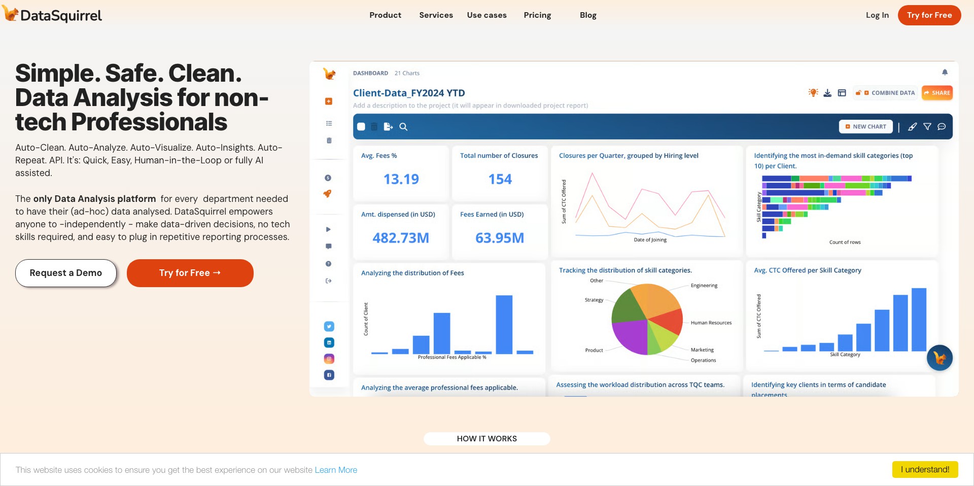
Task: Click the COMBINE DATA button
Action: tap(886, 93)
